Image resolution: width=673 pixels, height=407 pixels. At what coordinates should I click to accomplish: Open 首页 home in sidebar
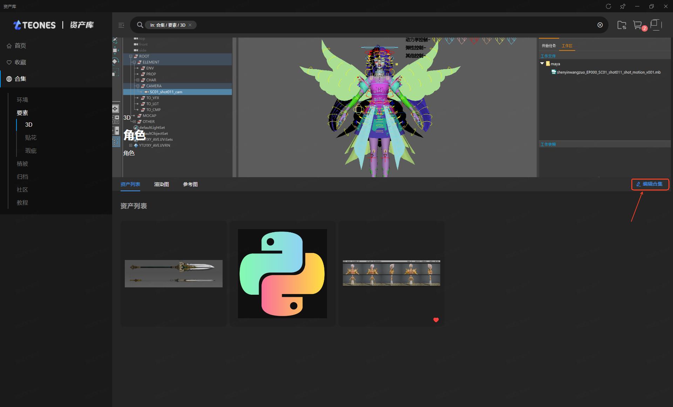(20, 46)
